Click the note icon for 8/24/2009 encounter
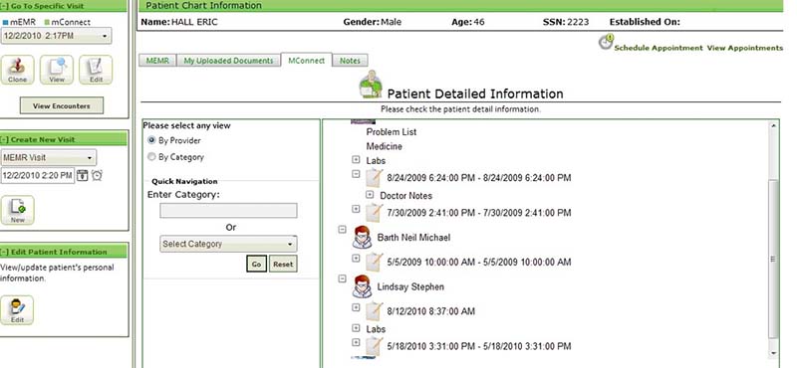The height and width of the screenshot is (368, 797). [x=375, y=178]
